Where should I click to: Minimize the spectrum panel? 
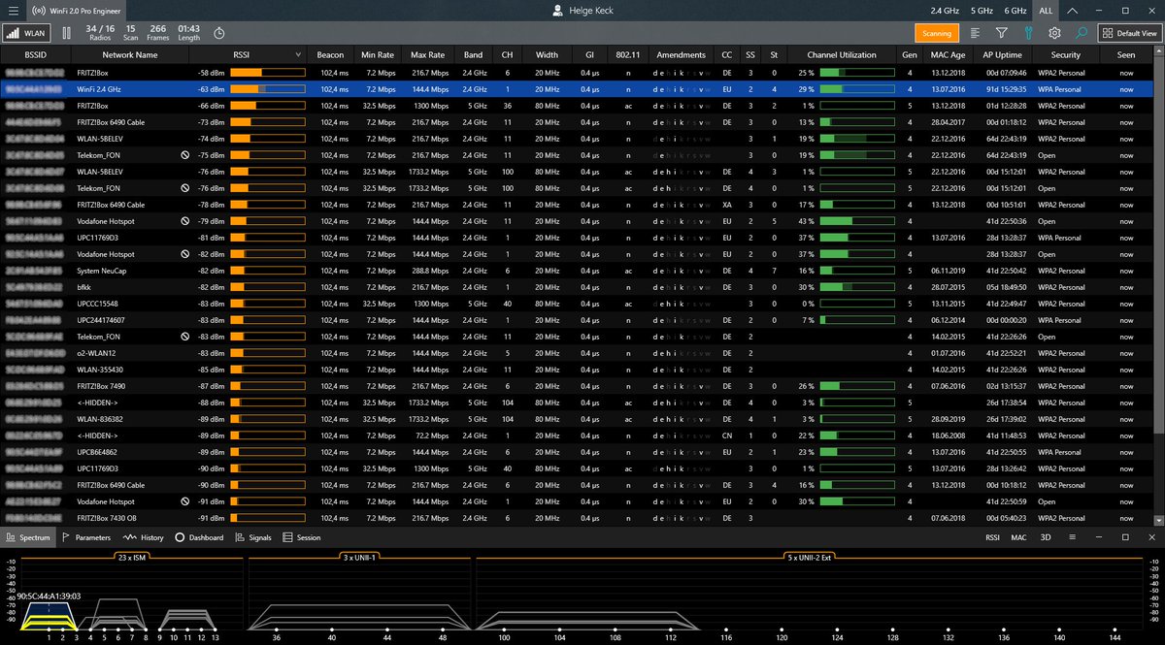pyautogui.click(x=1098, y=537)
